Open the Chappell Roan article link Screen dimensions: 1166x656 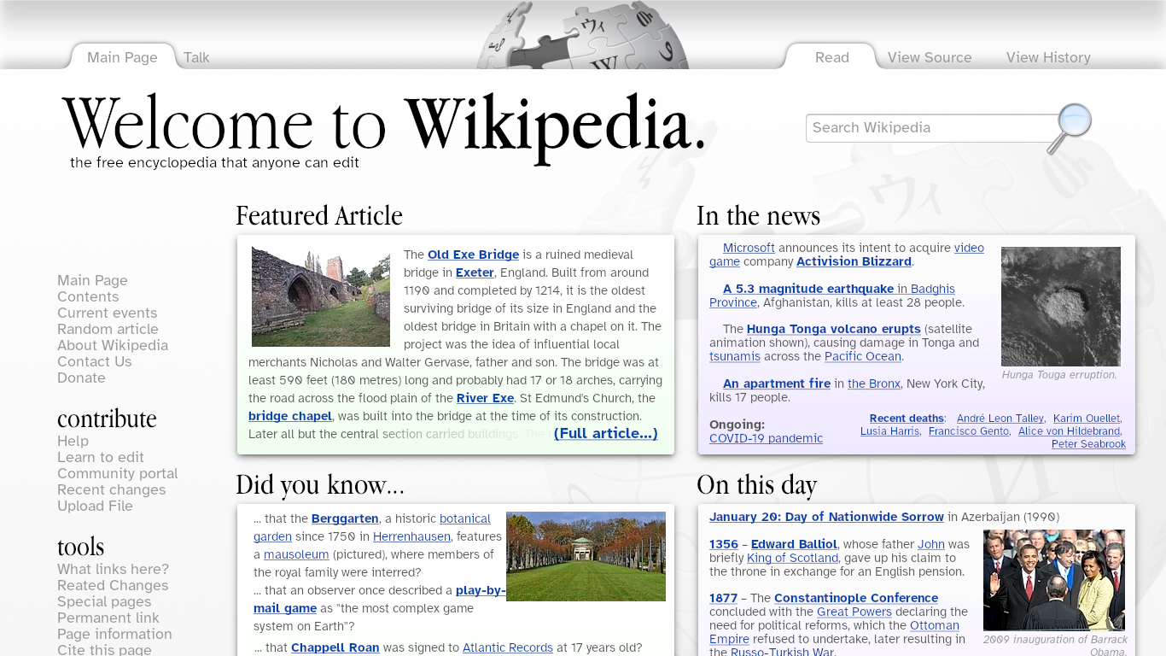pyautogui.click(x=335, y=647)
